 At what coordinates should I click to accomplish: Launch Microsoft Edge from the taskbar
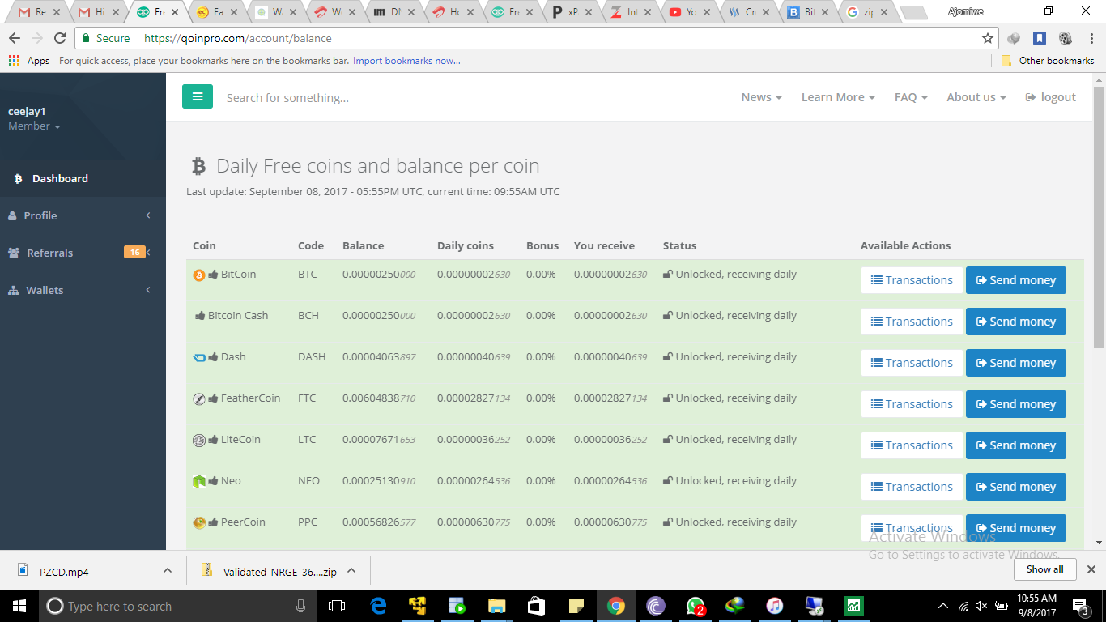click(x=378, y=606)
